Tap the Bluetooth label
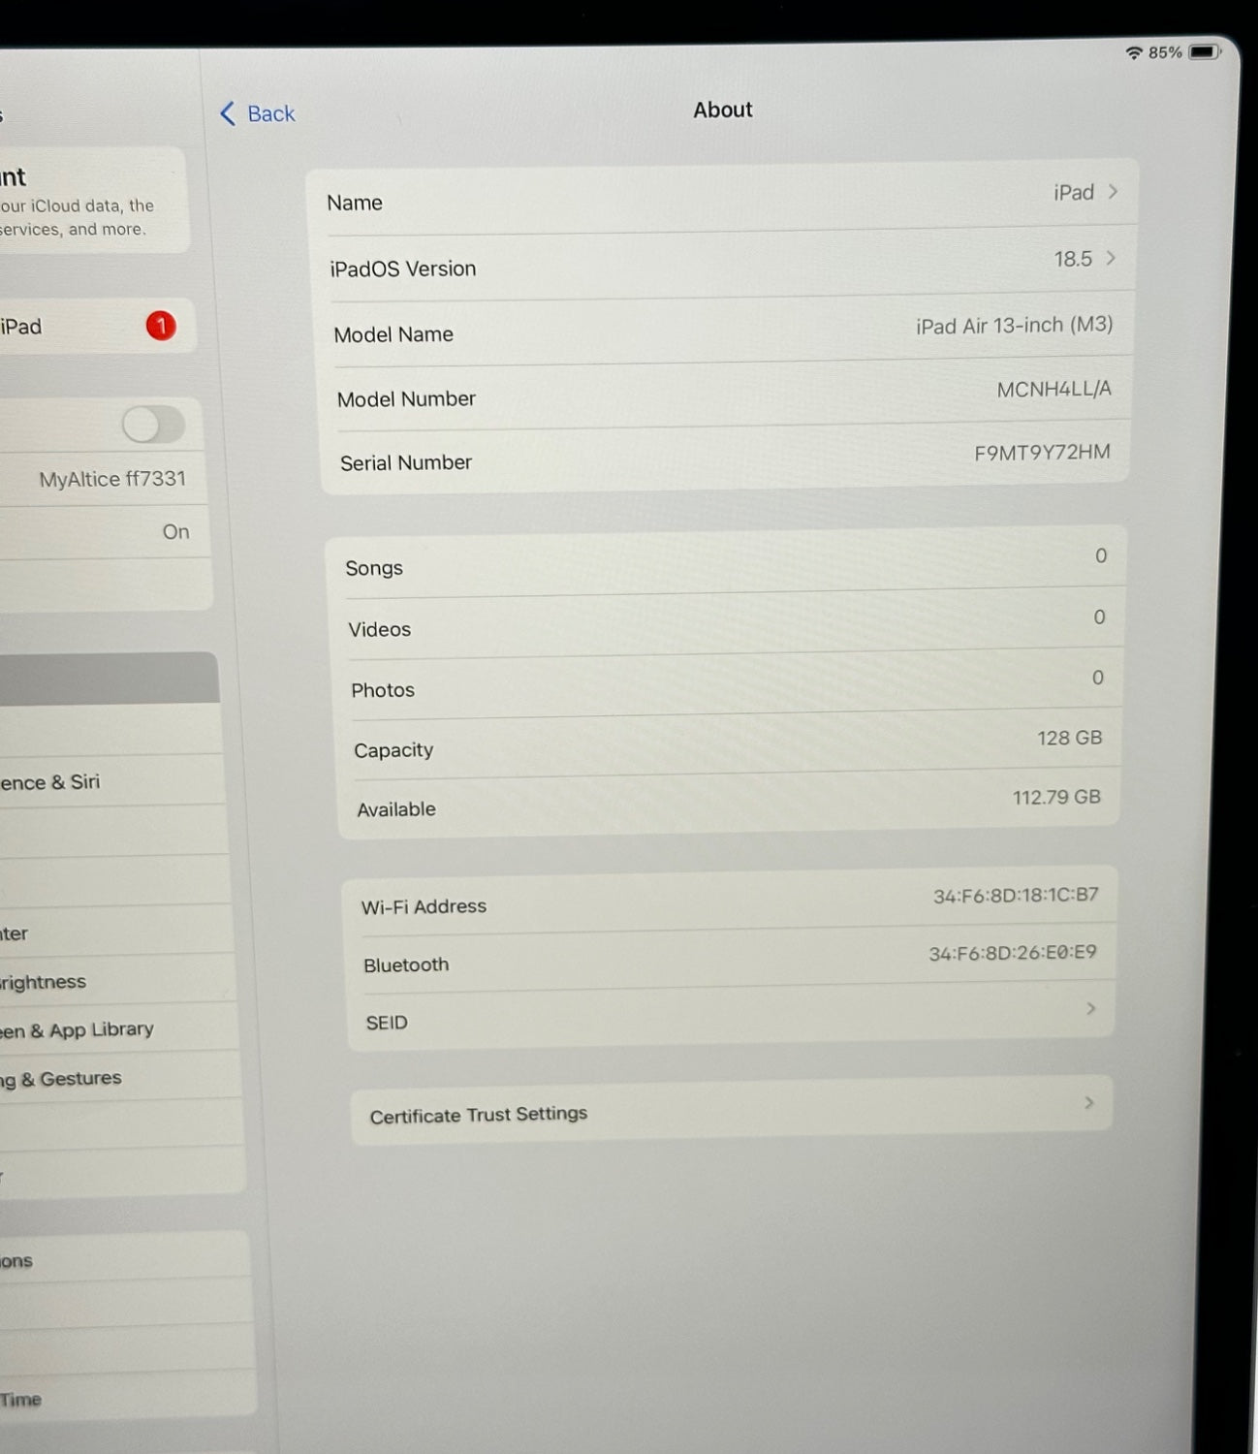The image size is (1258, 1454). coord(406,964)
